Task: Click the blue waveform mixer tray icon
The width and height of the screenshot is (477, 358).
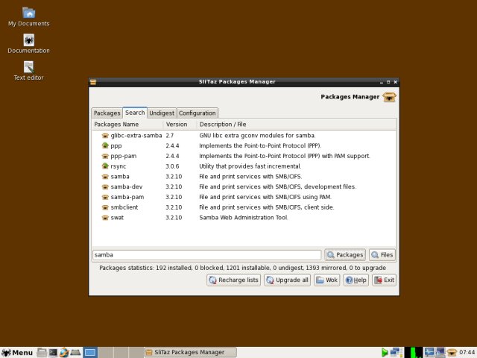Action: click(429, 352)
